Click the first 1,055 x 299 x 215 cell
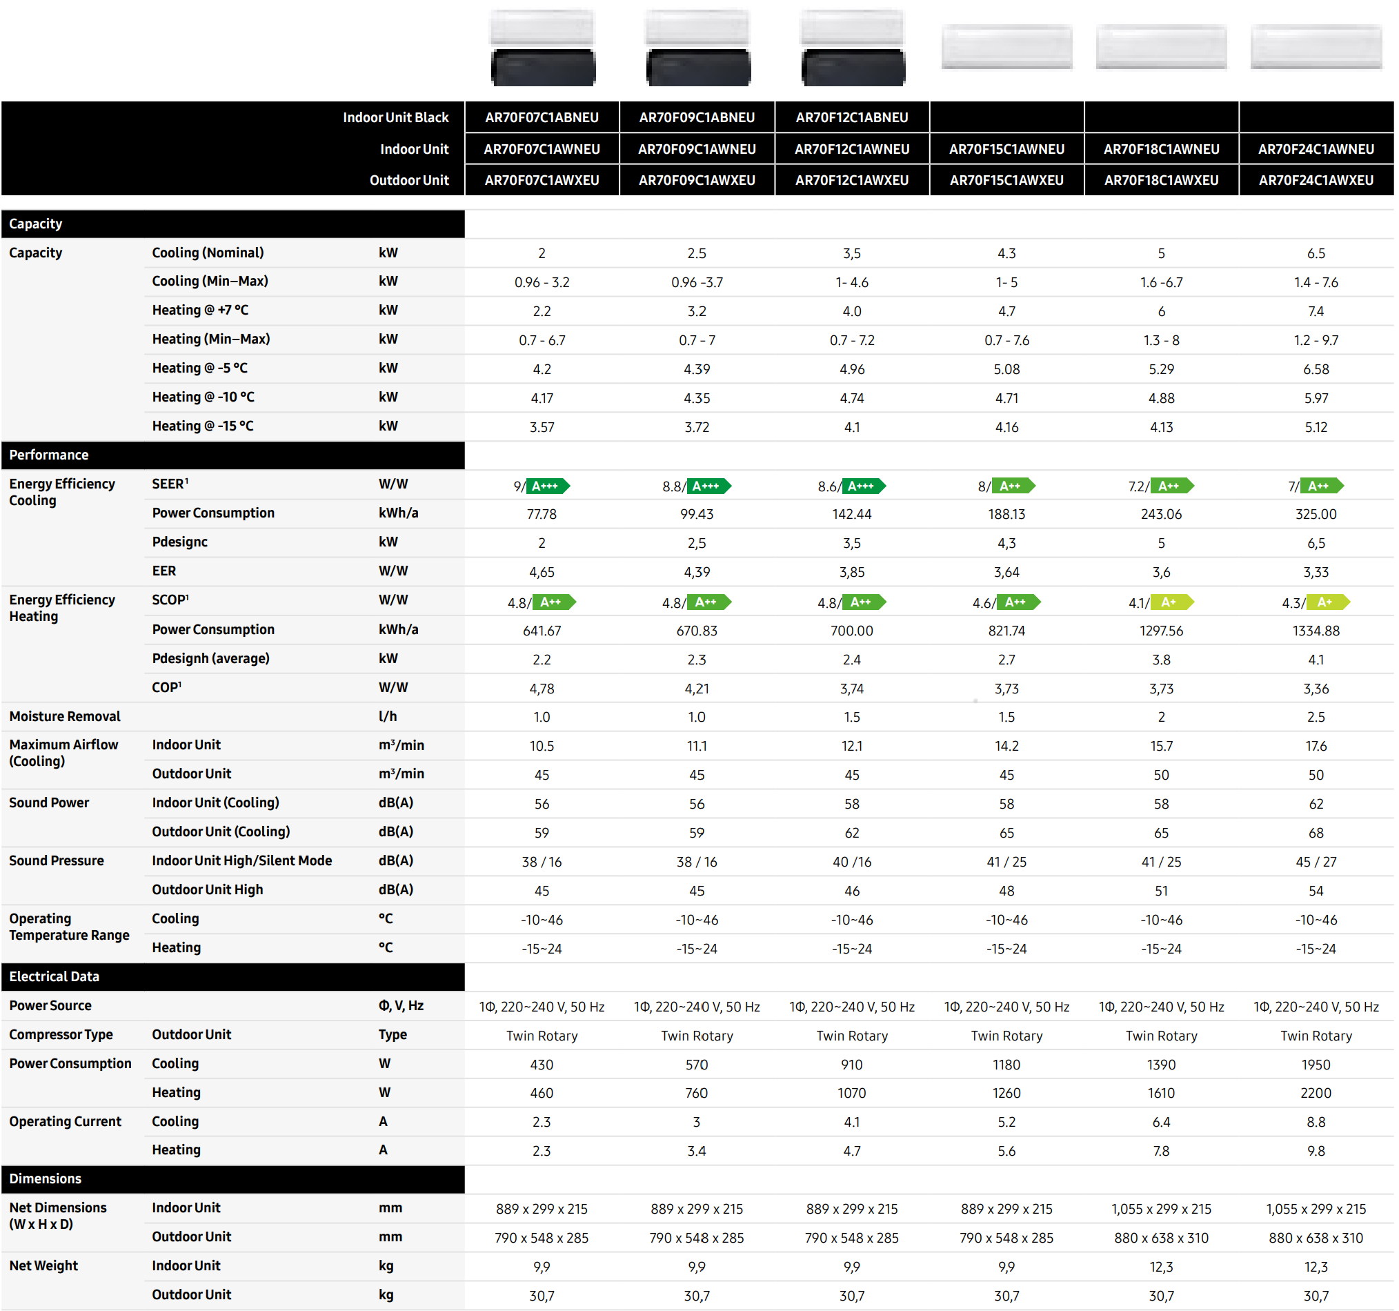1399x1311 pixels. (x=1162, y=1209)
